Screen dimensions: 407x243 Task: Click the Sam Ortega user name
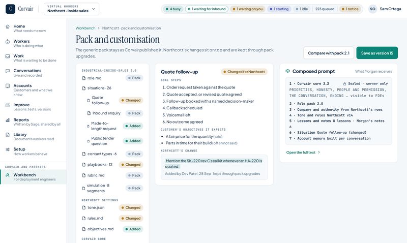390,9
